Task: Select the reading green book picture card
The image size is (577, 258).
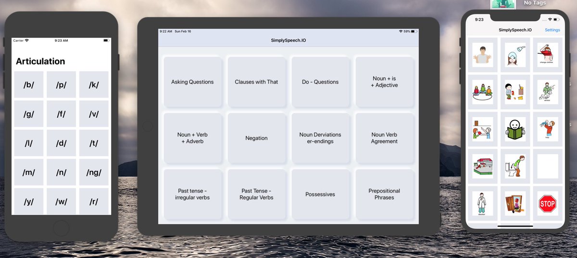Action: (515, 129)
